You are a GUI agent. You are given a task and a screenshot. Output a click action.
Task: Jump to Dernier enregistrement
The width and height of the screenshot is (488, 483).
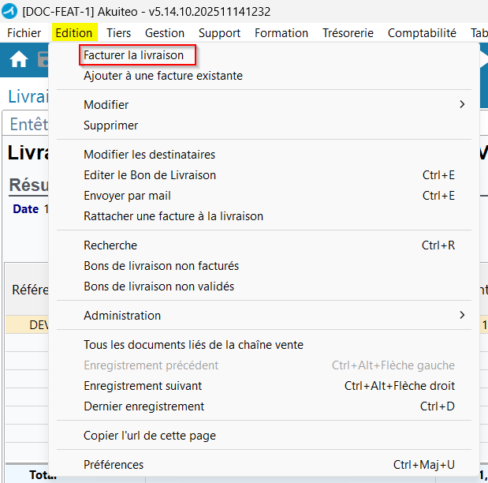tap(144, 406)
